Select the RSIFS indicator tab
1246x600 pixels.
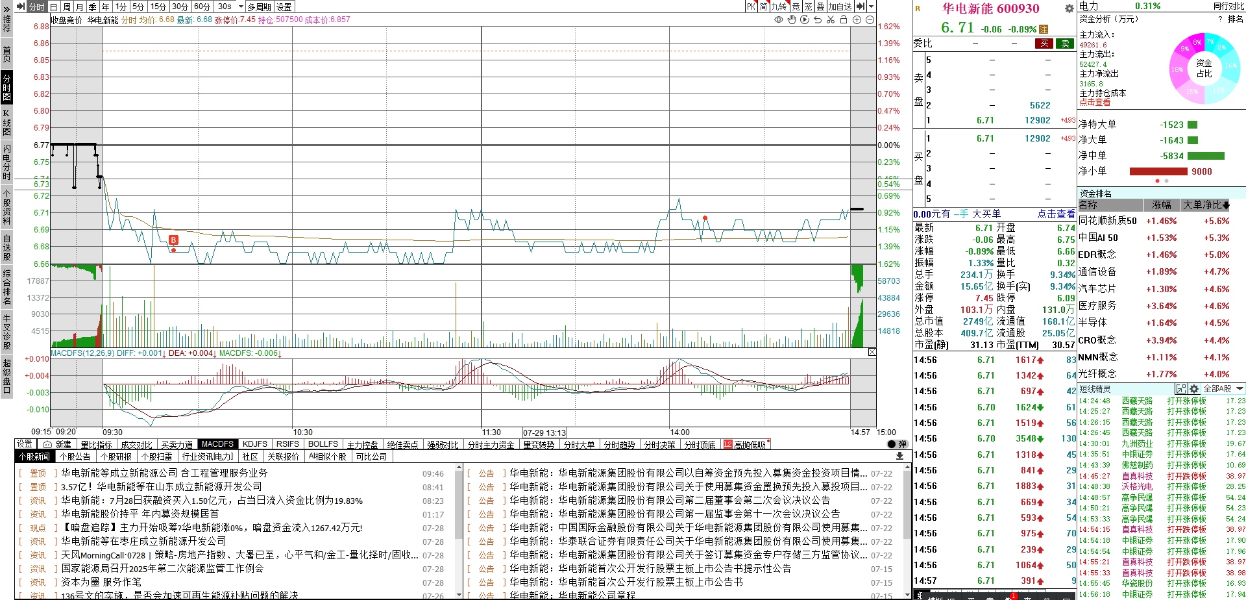coord(287,444)
